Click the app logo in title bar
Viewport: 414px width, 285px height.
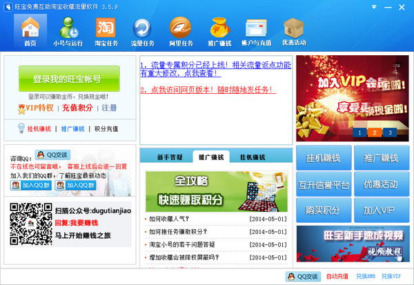(8, 7)
